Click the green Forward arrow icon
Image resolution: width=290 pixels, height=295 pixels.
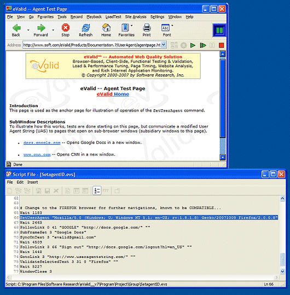[41, 28]
